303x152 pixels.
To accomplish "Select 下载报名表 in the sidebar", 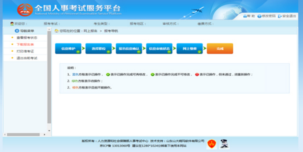I will point(25,44).
